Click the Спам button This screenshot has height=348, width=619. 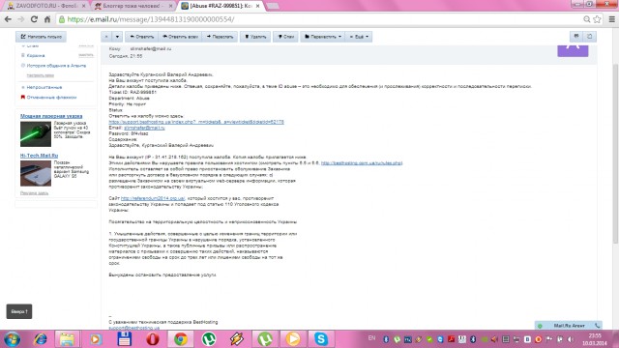click(286, 37)
